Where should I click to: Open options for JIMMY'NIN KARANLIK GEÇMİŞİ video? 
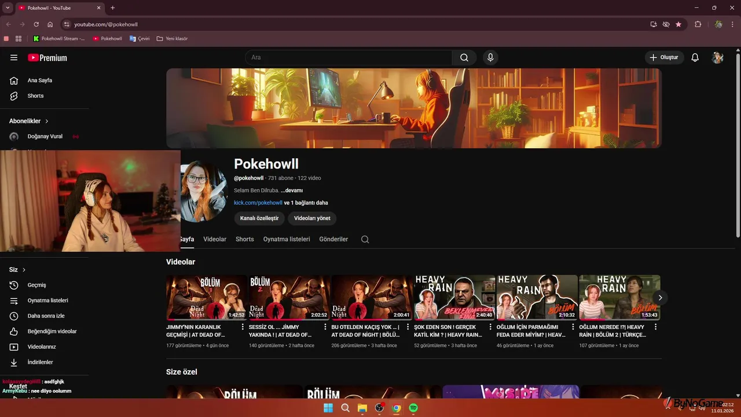click(x=243, y=327)
